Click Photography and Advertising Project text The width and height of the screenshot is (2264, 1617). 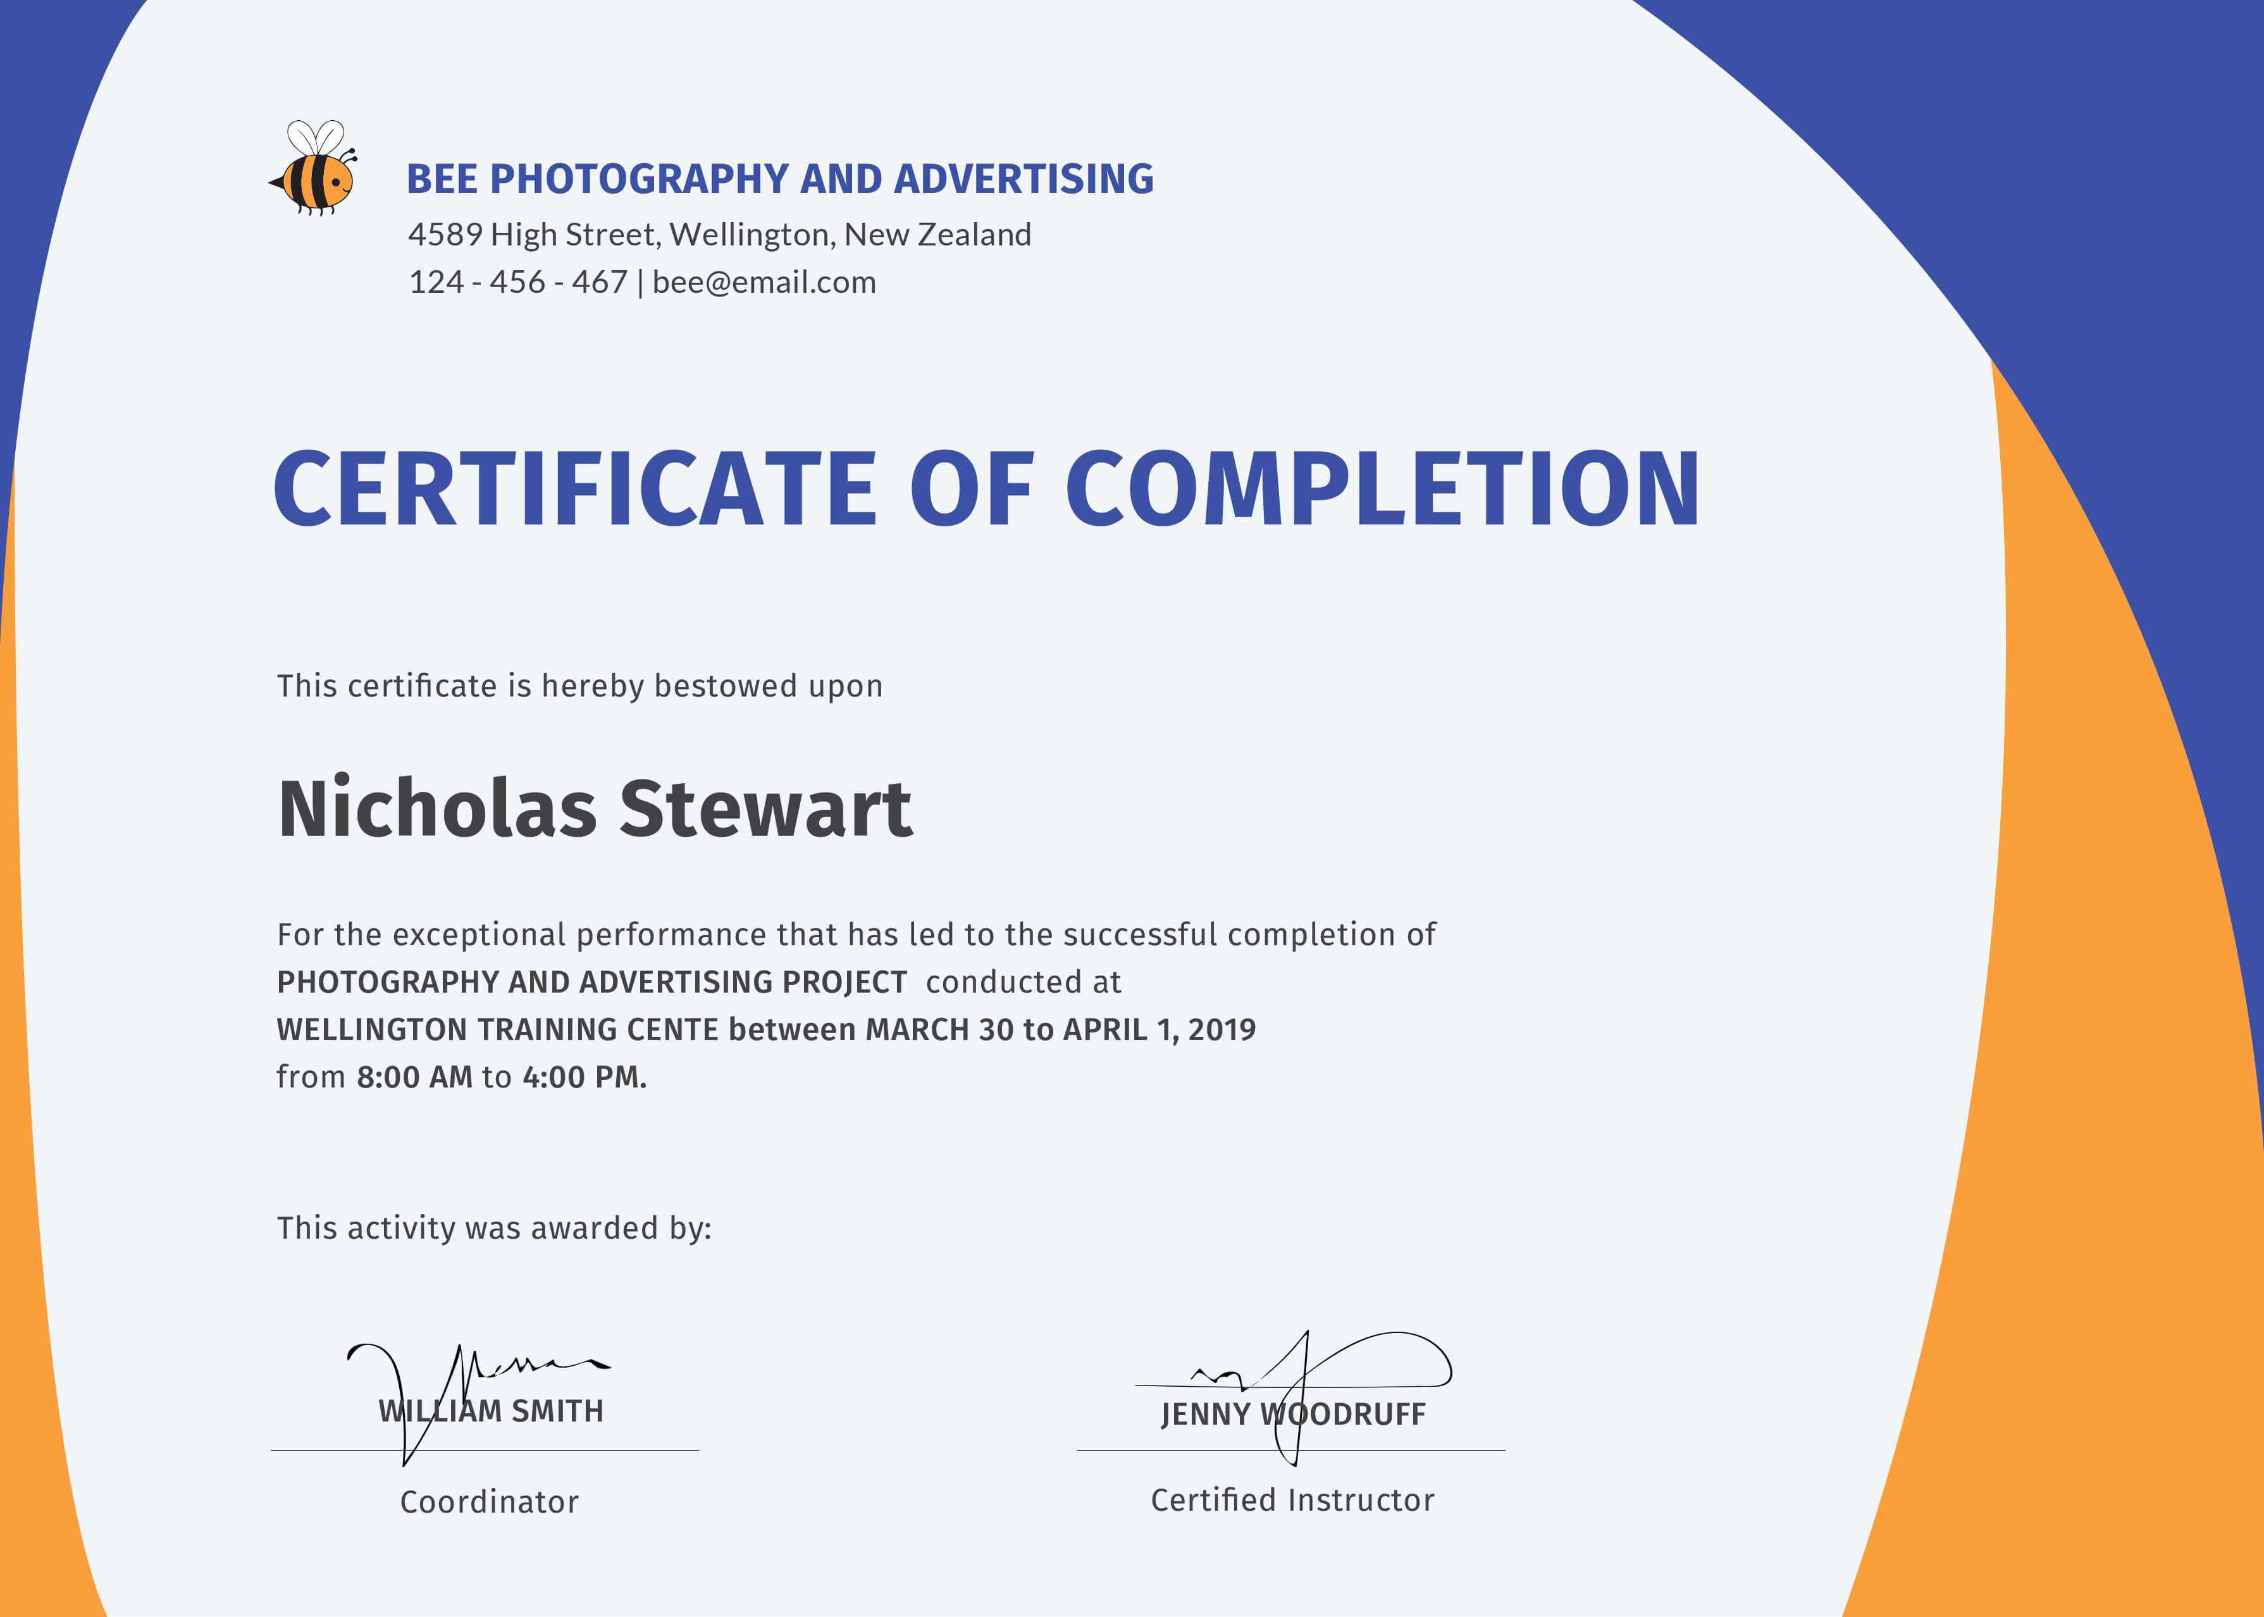591,982
